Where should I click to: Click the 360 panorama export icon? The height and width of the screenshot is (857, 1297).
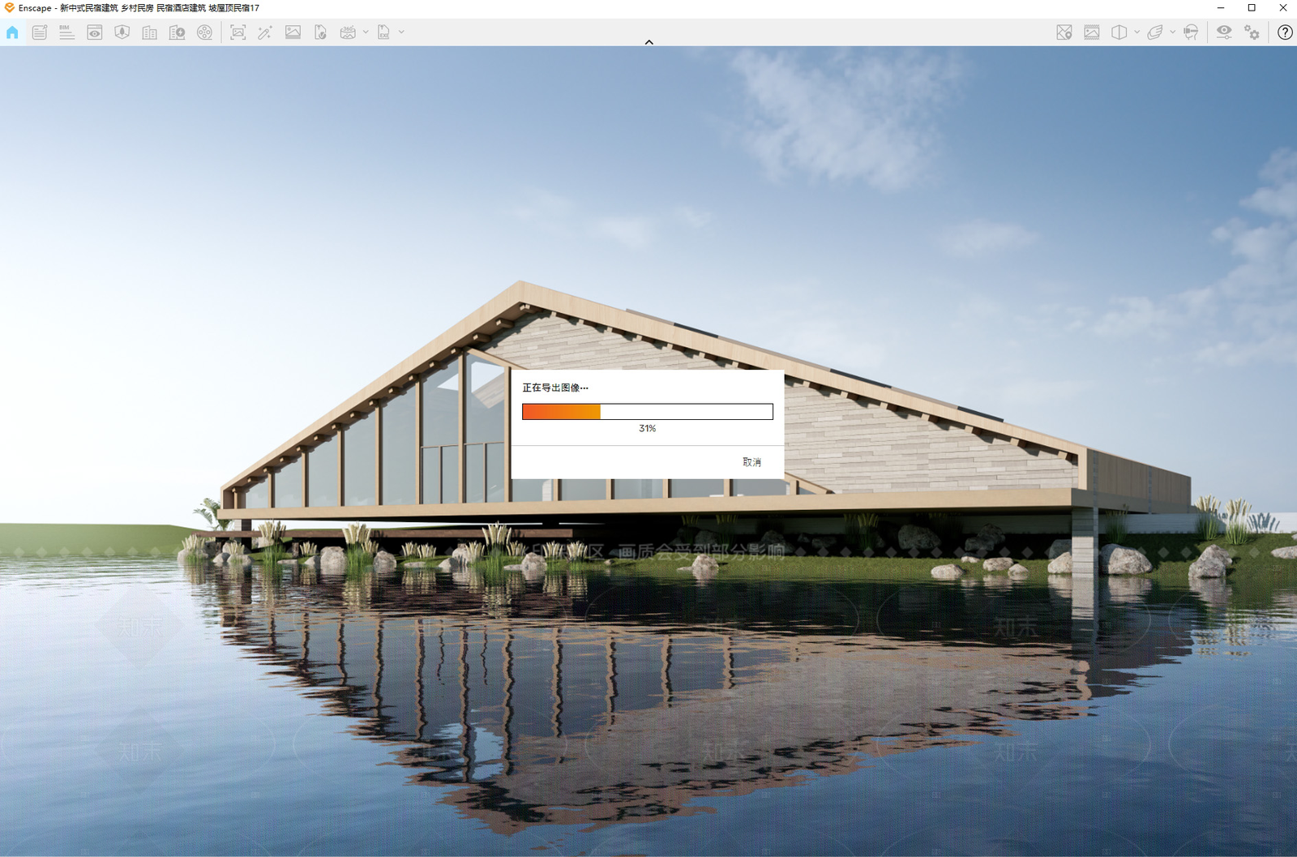coord(348,32)
